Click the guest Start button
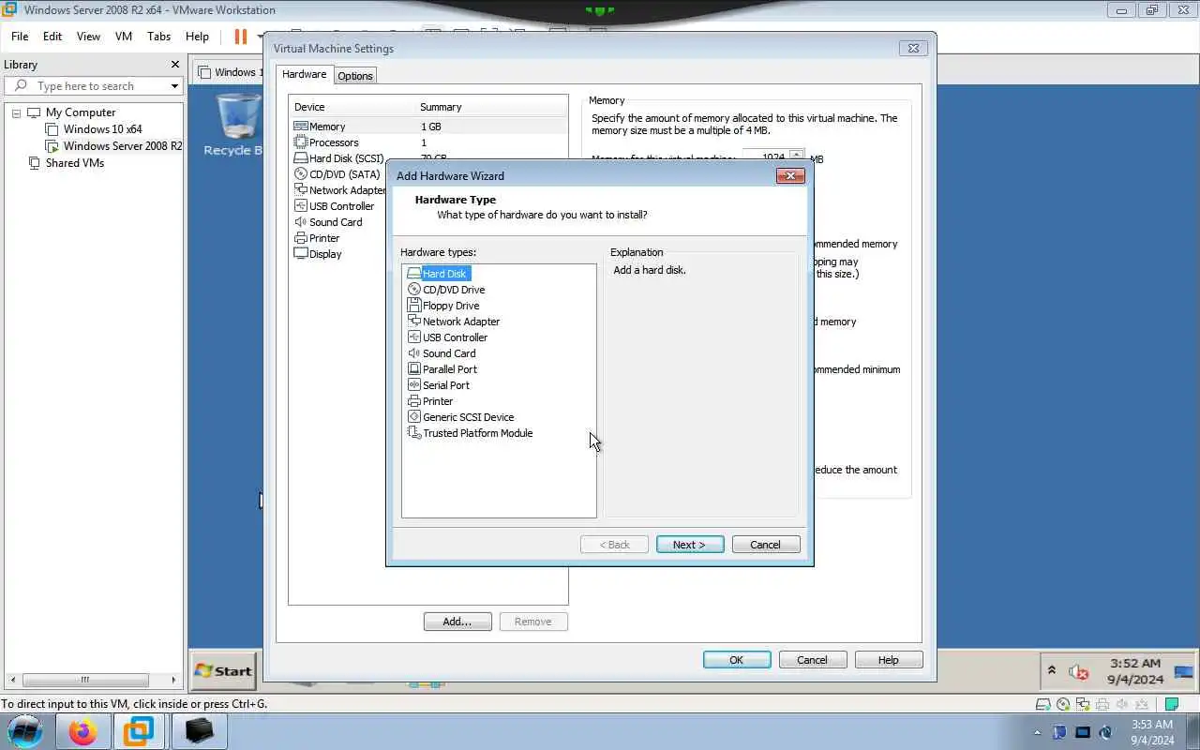 point(223,670)
